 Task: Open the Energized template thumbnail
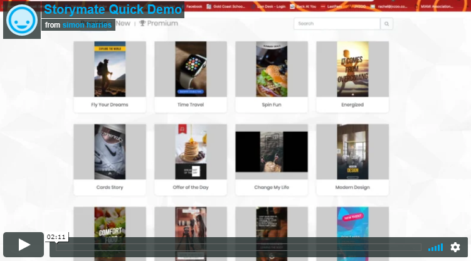pos(352,69)
